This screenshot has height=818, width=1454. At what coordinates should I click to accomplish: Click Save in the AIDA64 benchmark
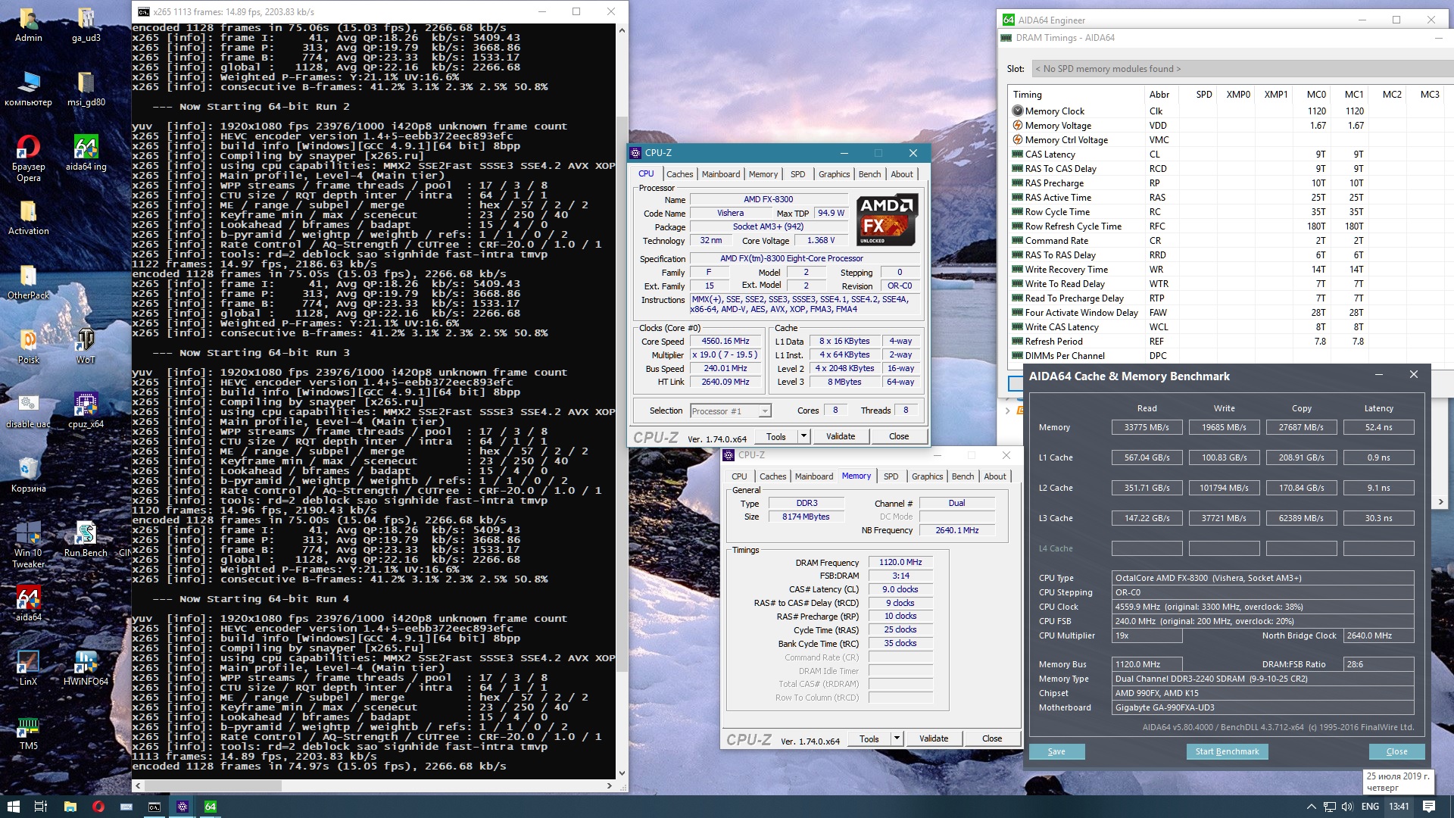point(1056,751)
